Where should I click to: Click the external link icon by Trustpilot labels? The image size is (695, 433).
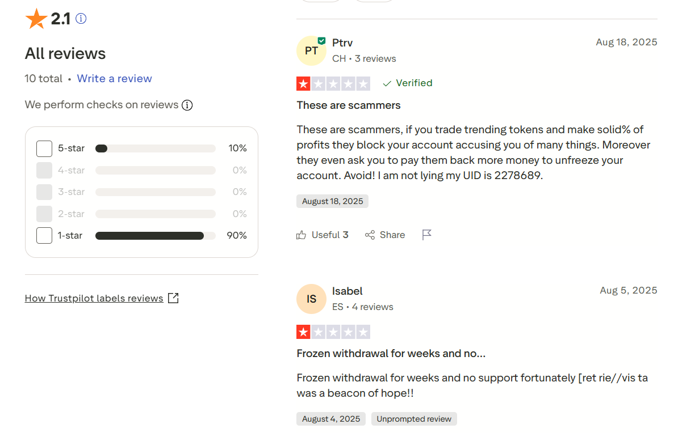[173, 298]
